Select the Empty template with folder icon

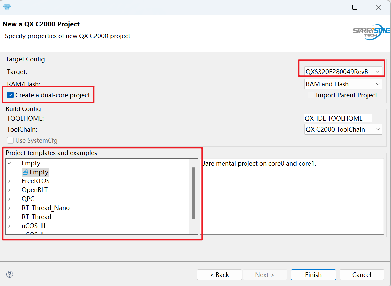36,172
